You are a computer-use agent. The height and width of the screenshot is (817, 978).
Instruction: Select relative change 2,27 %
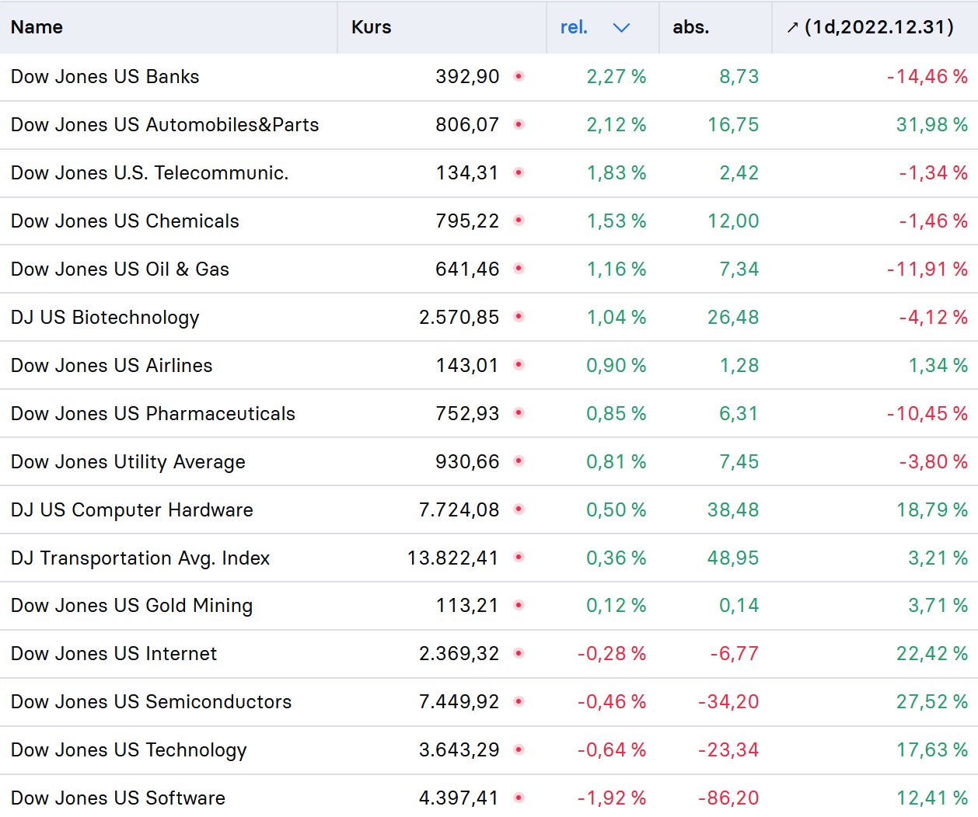616,76
